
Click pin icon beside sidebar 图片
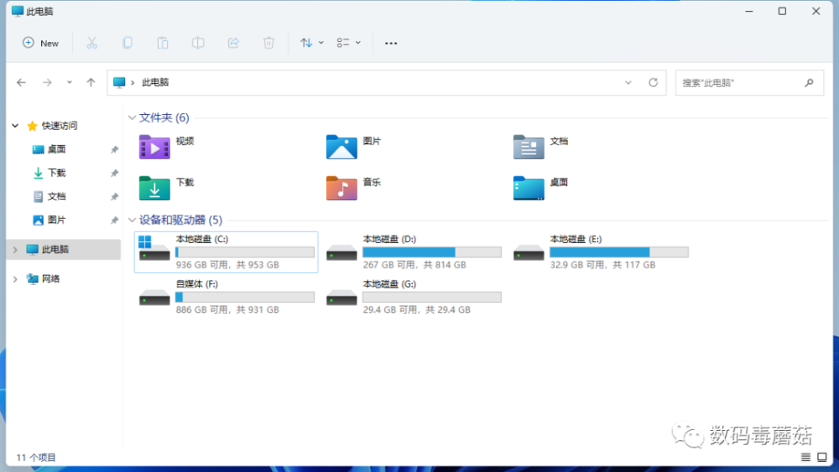click(114, 220)
